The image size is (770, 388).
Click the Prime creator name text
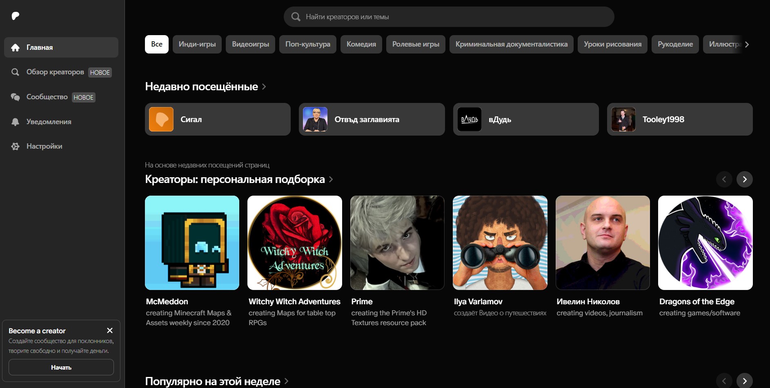(x=362, y=301)
